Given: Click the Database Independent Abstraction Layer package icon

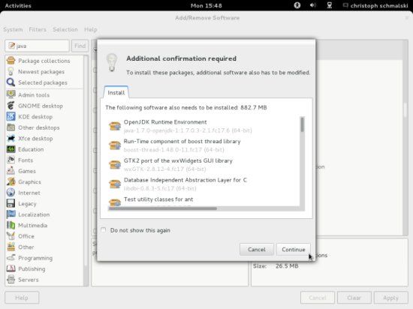Looking at the screenshot, I should (115, 184).
